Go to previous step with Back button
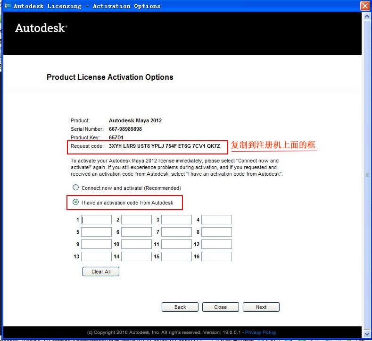This screenshot has width=372, height=341. pyautogui.click(x=180, y=307)
